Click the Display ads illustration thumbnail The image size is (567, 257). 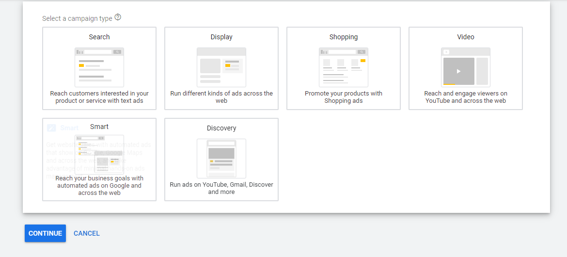pos(221,67)
